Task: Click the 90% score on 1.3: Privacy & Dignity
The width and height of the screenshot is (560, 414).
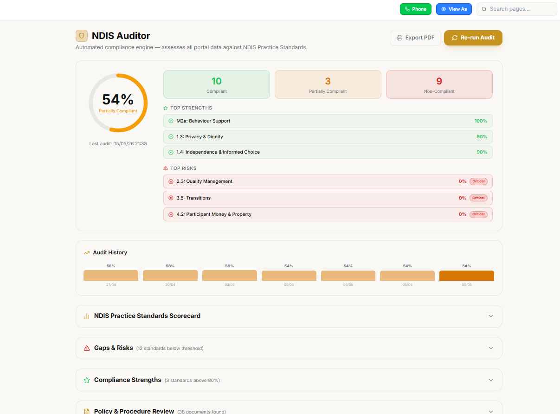Action: (x=482, y=137)
